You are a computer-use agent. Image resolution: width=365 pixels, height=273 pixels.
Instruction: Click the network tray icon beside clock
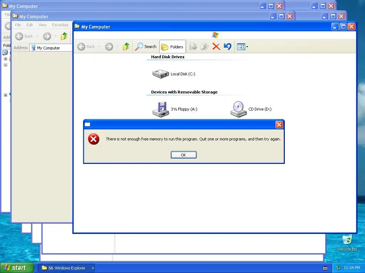tap(338, 268)
